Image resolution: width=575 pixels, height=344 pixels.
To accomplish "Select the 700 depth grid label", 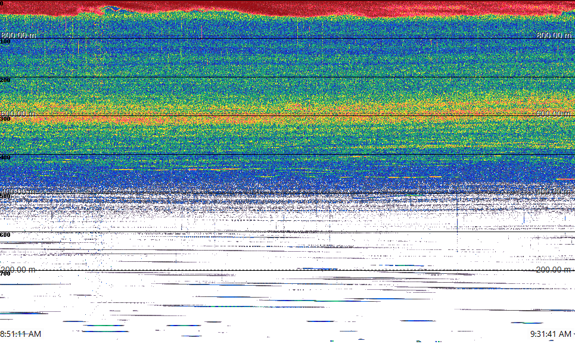I will [5, 273].
